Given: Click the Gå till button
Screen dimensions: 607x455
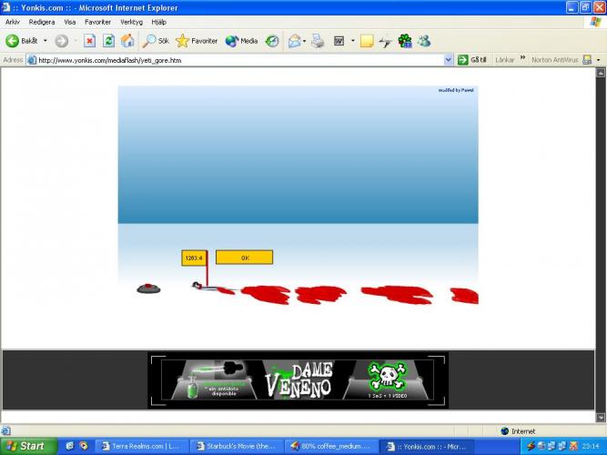Looking at the screenshot, I should tap(473, 60).
